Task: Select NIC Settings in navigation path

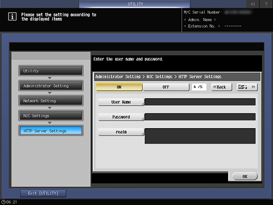Action: [51, 116]
